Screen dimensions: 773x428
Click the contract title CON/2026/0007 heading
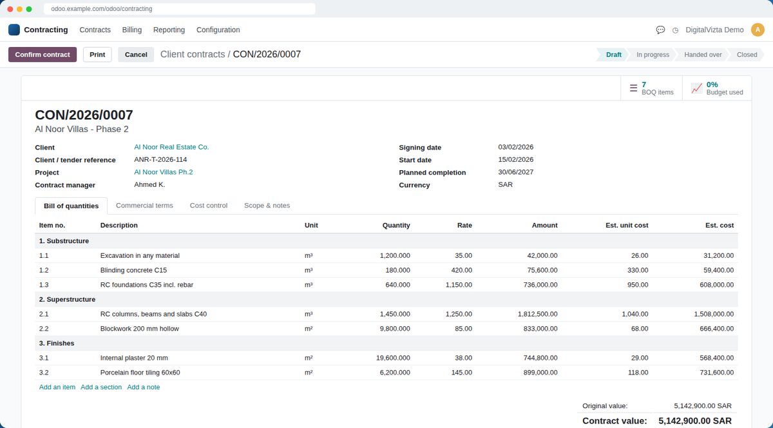(x=84, y=115)
